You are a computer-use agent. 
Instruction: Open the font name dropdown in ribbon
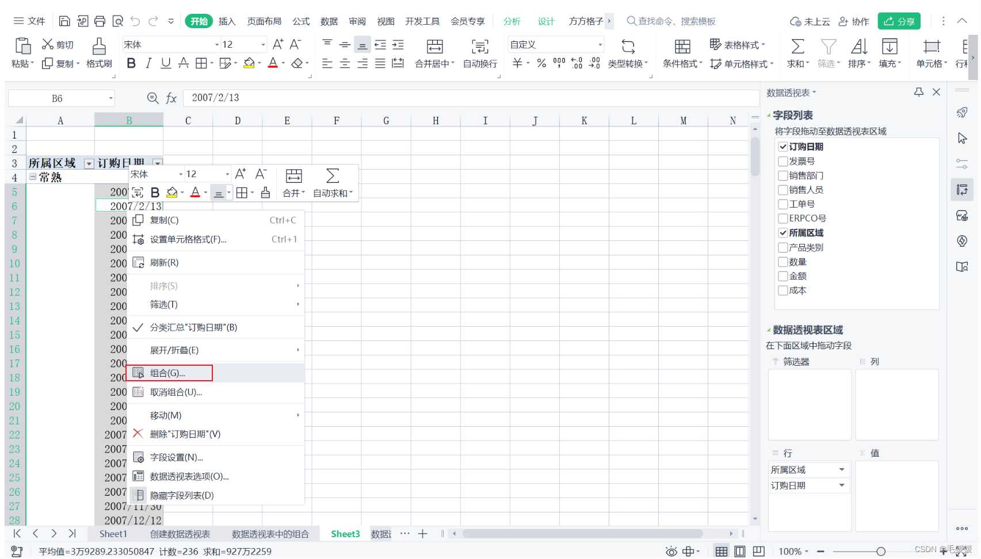coord(217,45)
